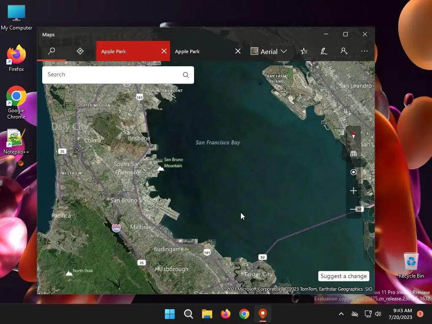
Task: Click the North Peak mountain marker
Action: (x=69, y=273)
